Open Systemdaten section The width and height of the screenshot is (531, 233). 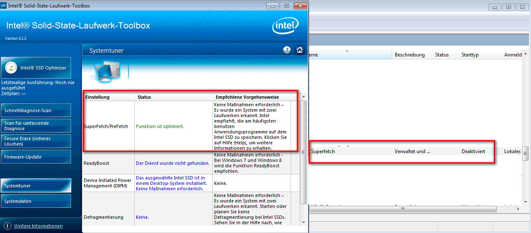tap(36, 201)
